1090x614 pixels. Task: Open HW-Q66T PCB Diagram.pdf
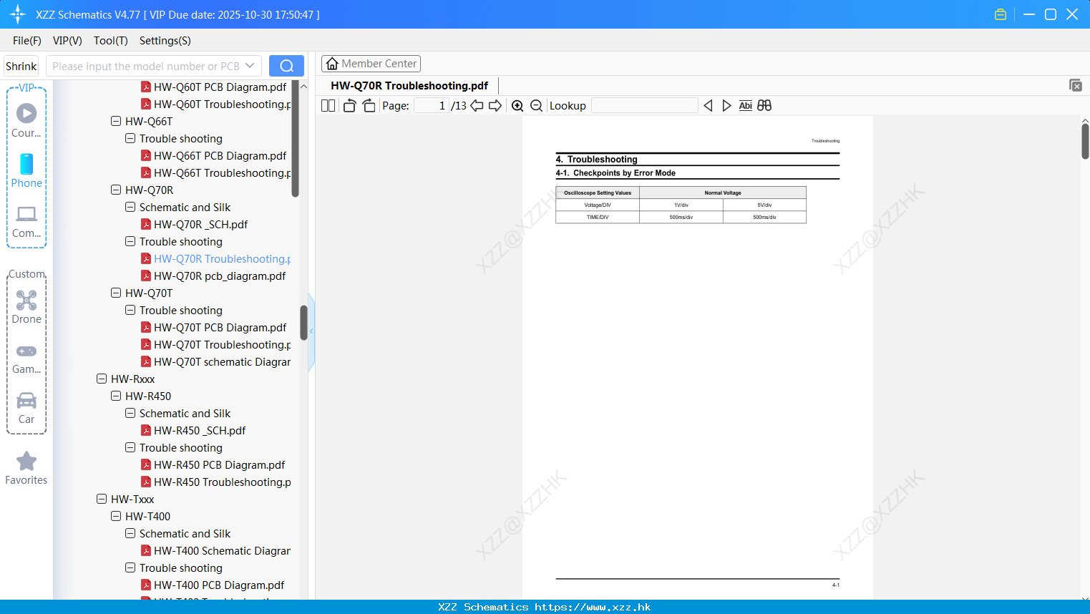pyautogui.click(x=220, y=155)
